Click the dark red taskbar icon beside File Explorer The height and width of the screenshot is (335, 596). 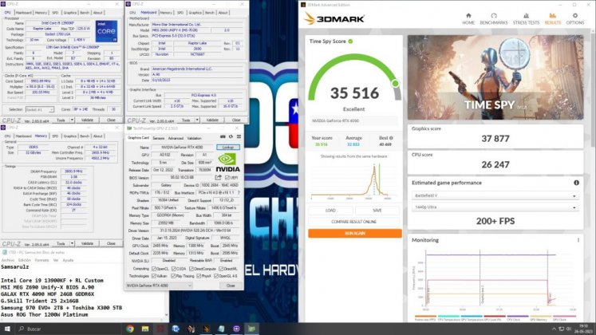click(160, 329)
